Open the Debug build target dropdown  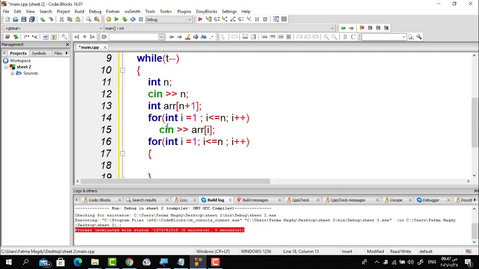(190, 19)
